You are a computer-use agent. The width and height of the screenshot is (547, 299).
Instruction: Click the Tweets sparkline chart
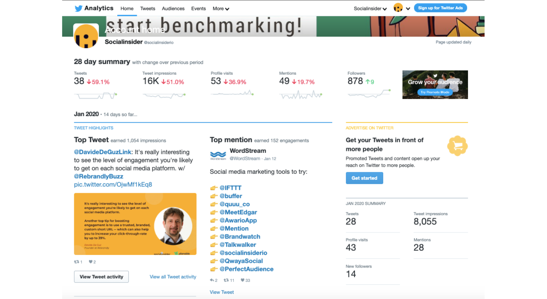coord(96,96)
